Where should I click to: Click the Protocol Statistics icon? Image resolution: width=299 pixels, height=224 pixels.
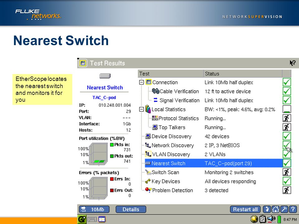[x=155, y=118]
